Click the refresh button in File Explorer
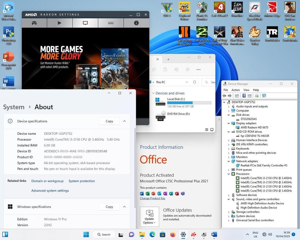 (x=195, y=82)
